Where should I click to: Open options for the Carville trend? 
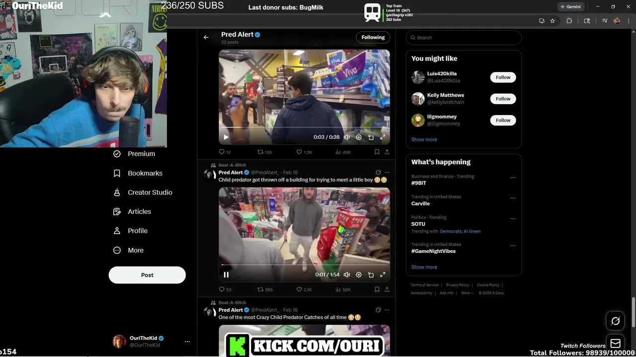point(513,198)
